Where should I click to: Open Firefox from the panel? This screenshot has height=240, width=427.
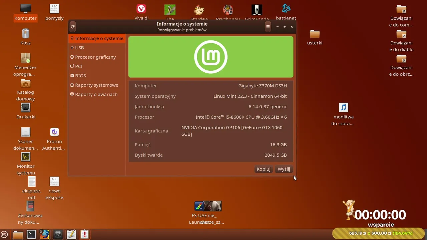(44, 235)
